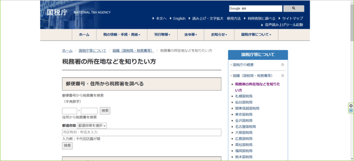Open 利用者別に調べる link

tap(261, 19)
